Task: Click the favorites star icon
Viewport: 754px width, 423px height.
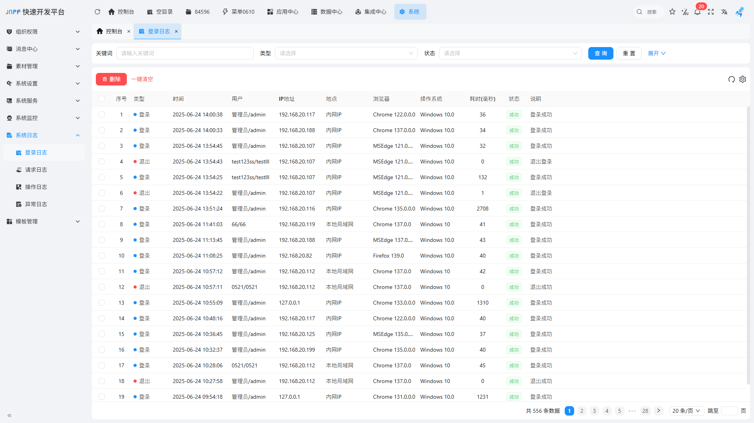Action: (672, 12)
